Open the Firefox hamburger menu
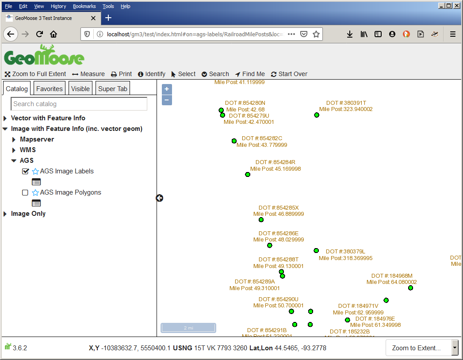Image resolution: width=463 pixels, height=360 pixels. point(453,34)
